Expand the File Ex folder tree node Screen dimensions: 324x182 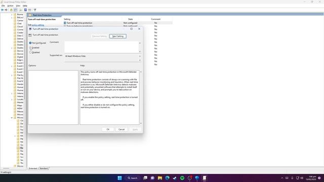(x=12, y=75)
